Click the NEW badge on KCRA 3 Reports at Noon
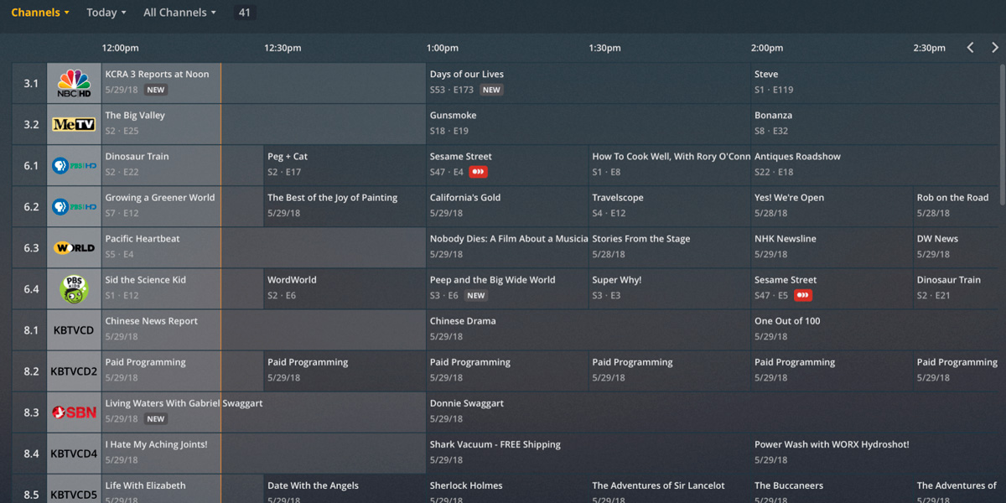The height and width of the screenshot is (503, 1006). point(156,90)
